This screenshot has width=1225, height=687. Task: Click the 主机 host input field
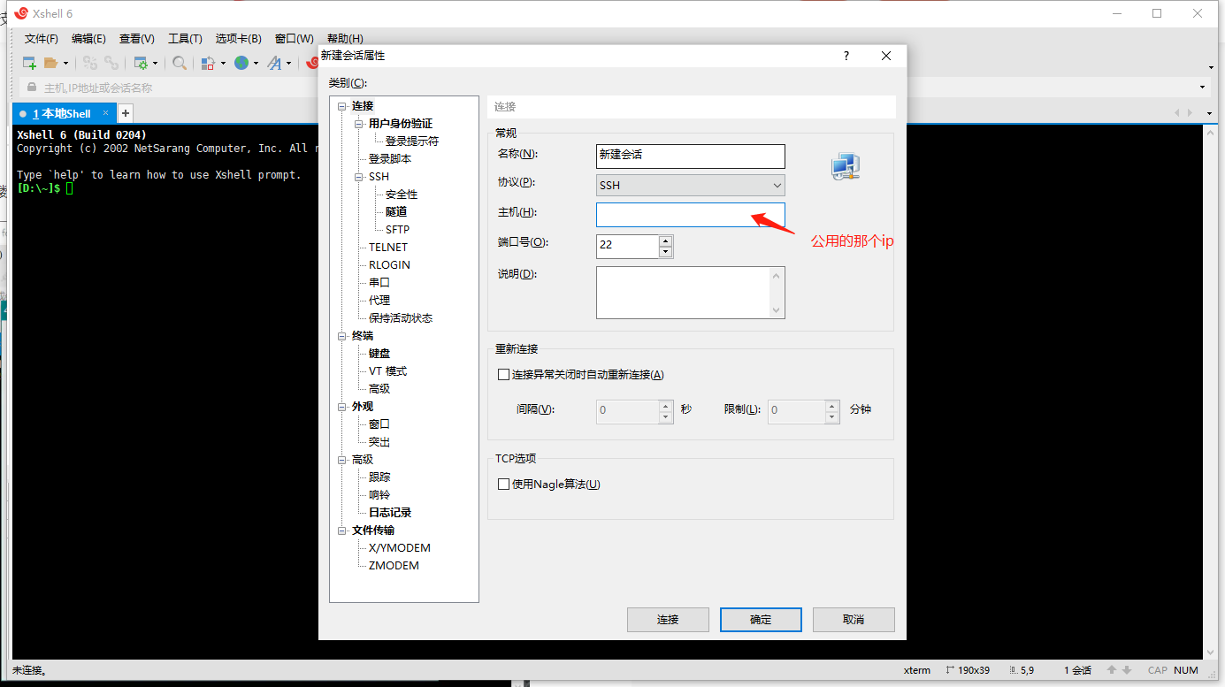691,215
